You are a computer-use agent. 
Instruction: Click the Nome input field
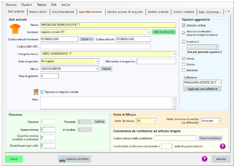(108, 25)
